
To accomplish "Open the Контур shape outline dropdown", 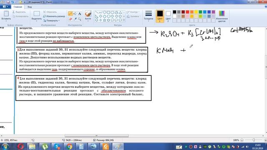I will [x=133, y=12].
